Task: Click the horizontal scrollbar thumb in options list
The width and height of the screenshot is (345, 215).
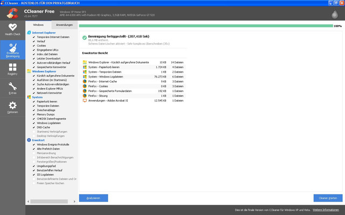Action: tap(49, 202)
